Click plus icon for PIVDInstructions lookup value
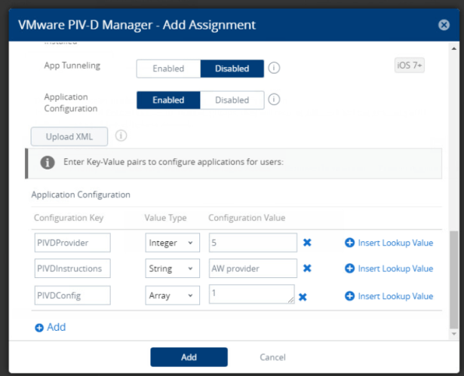The image size is (464, 376). point(349,268)
